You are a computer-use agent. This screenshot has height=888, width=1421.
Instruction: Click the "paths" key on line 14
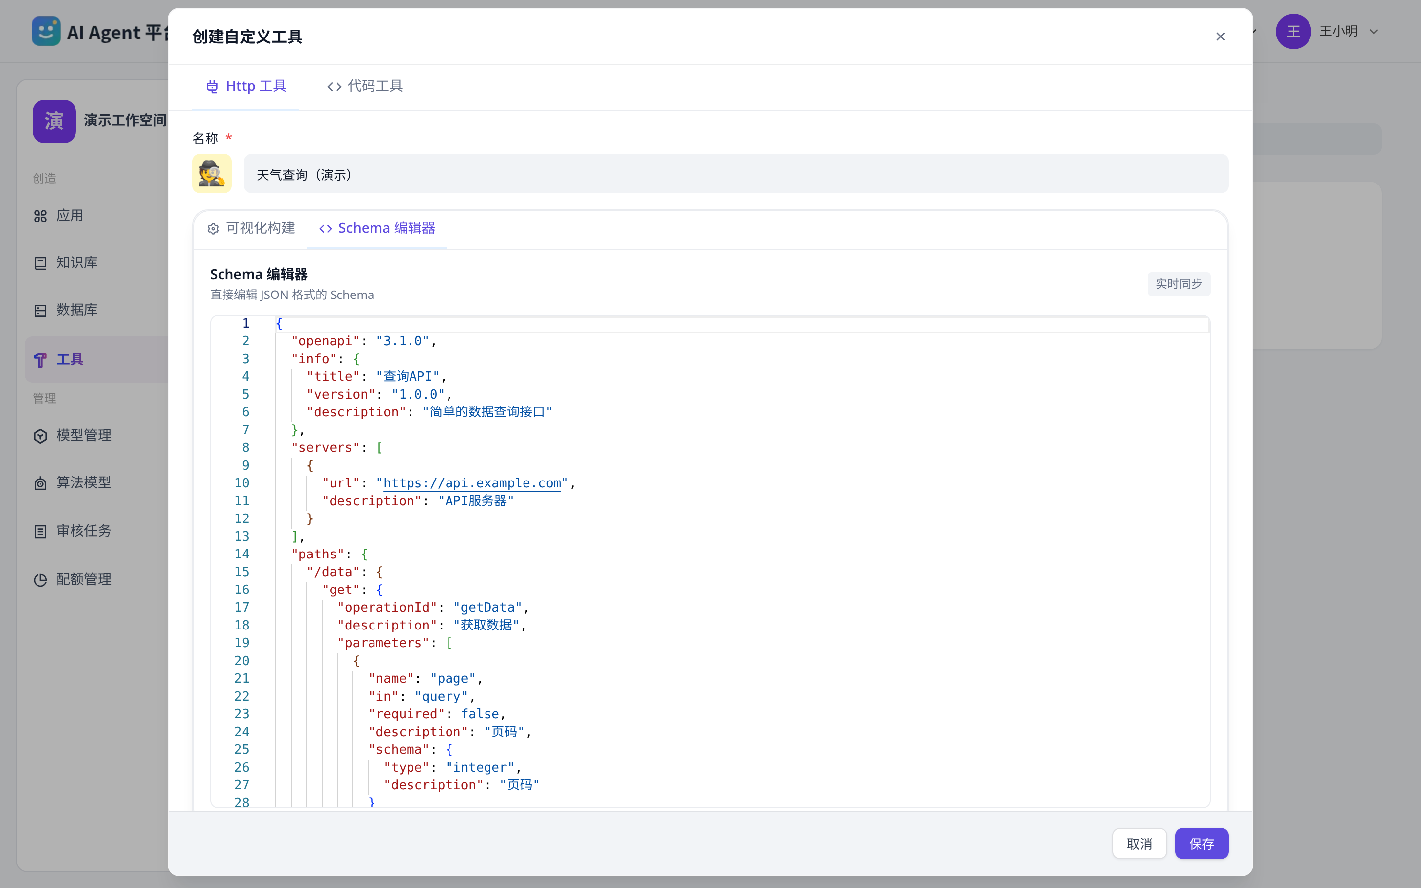tap(318, 554)
